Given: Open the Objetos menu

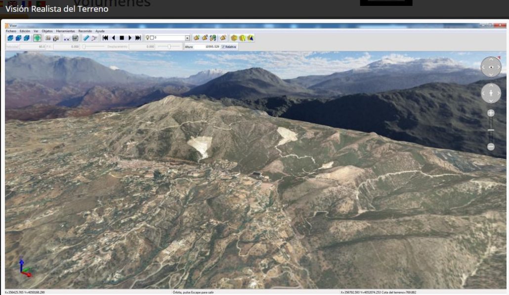Looking at the screenshot, I should click(x=47, y=31).
